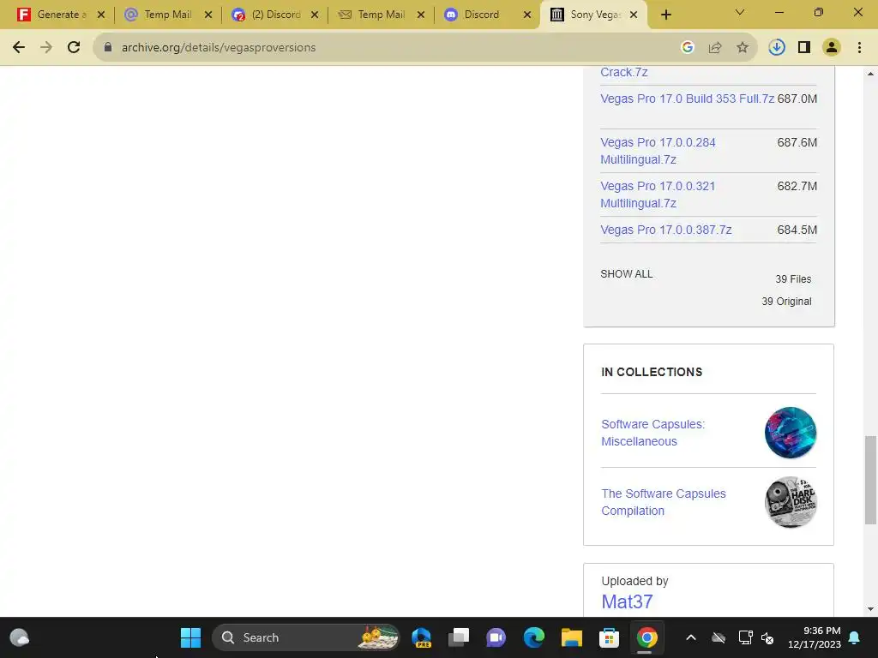This screenshot has height=658, width=878.
Task: Close the Sony Vegas tab
Action: (x=634, y=15)
